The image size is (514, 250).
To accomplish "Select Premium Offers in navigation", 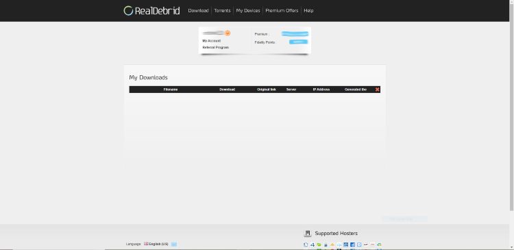I will [282, 11].
